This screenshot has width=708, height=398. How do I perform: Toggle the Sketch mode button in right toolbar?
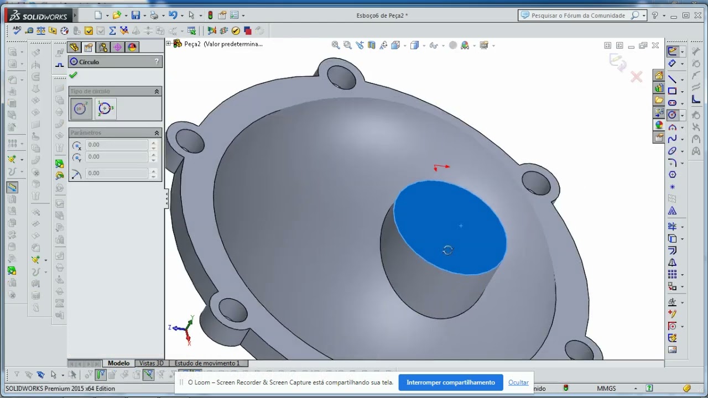point(672,51)
